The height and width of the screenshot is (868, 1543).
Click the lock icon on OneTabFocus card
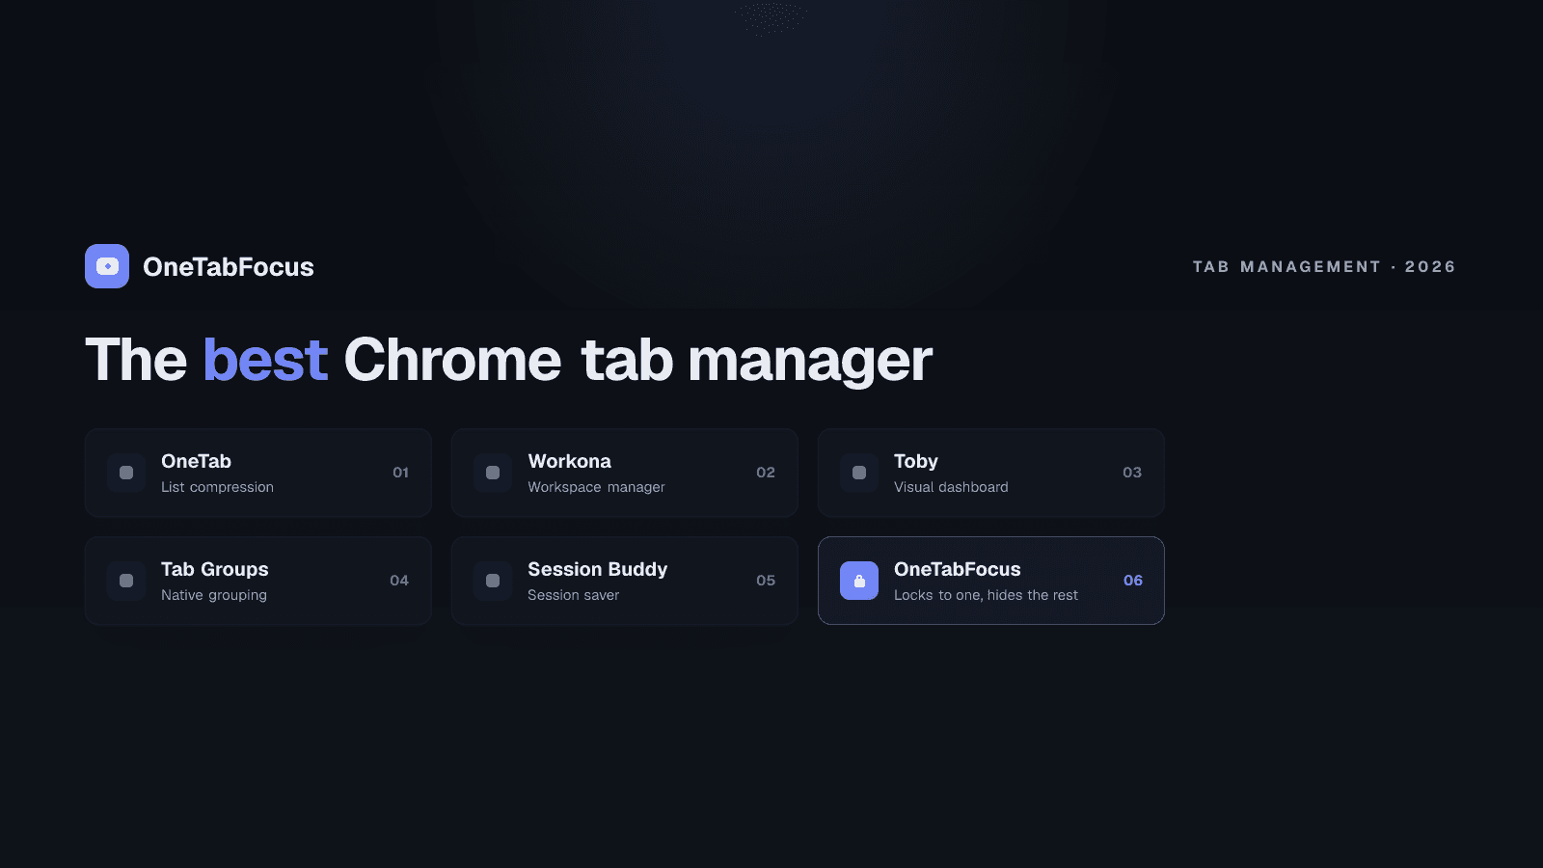click(859, 581)
